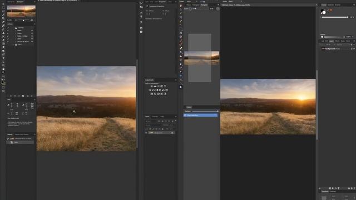
Task: Select the Photoshop Pen tool
Action: (3, 54)
